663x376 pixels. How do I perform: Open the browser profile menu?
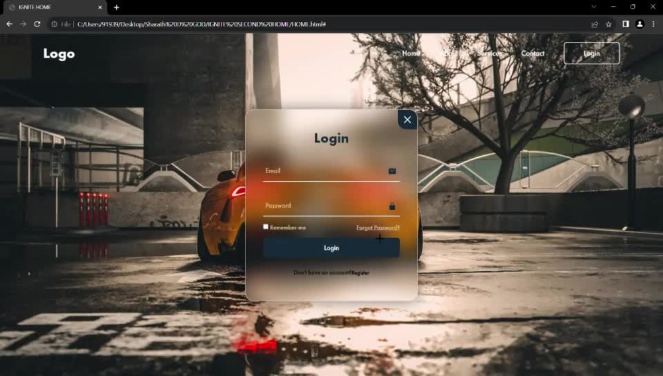[640, 24]
